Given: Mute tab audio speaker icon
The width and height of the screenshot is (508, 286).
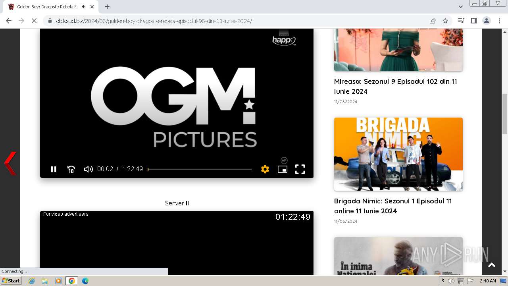Looking at the screenshot, I should (x=84, y=7).
